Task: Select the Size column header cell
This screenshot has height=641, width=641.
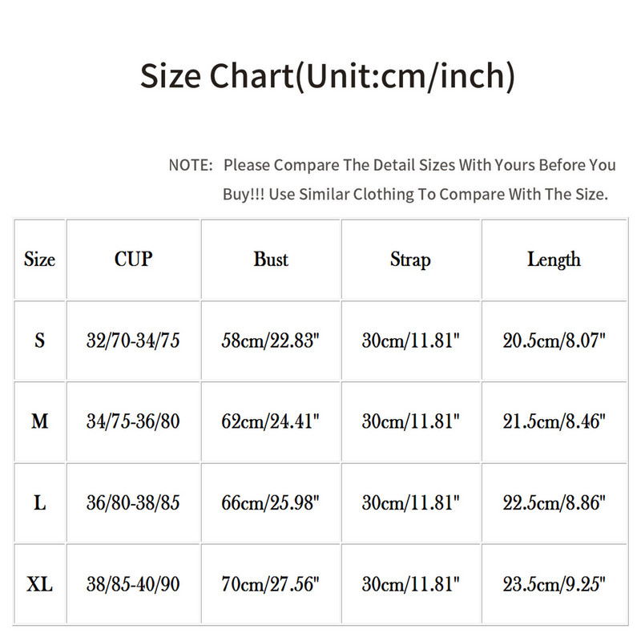Action: coord(40,260)
